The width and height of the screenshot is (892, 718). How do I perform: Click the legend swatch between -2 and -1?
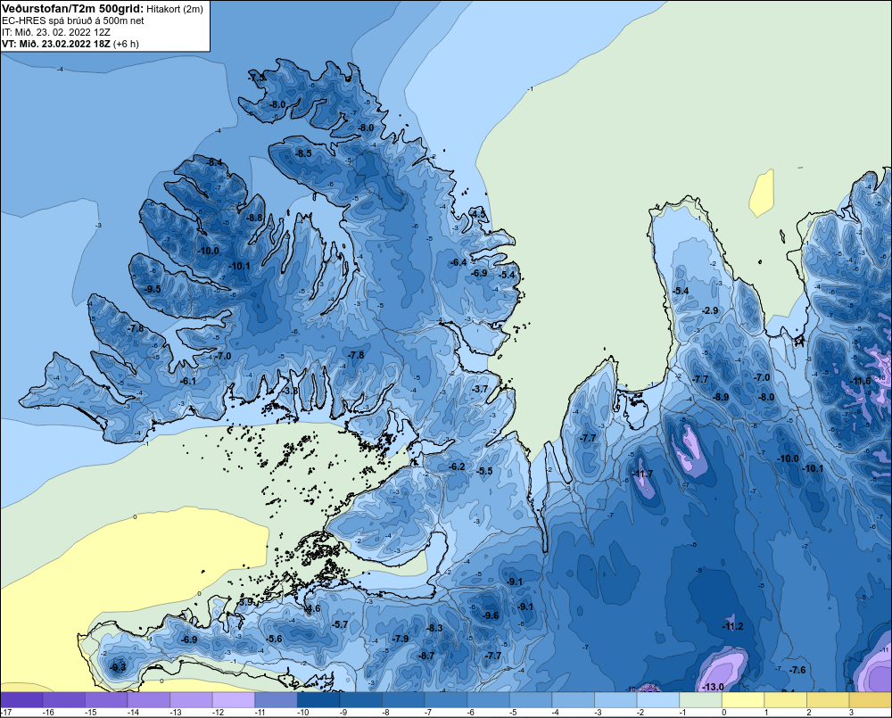point(658,700)
